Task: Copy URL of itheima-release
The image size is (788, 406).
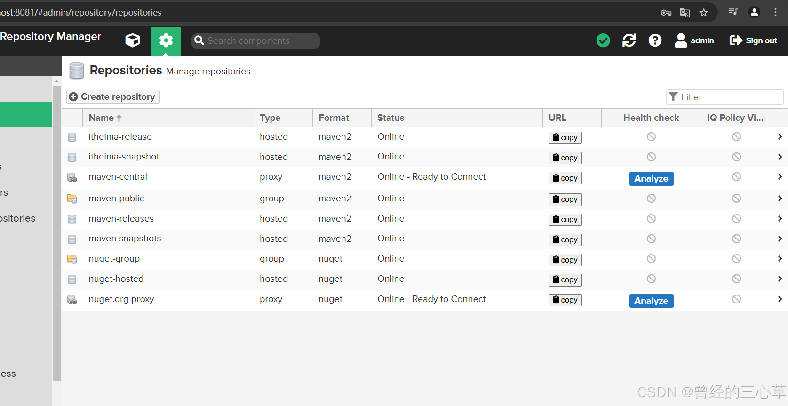Action: (565, 137)
